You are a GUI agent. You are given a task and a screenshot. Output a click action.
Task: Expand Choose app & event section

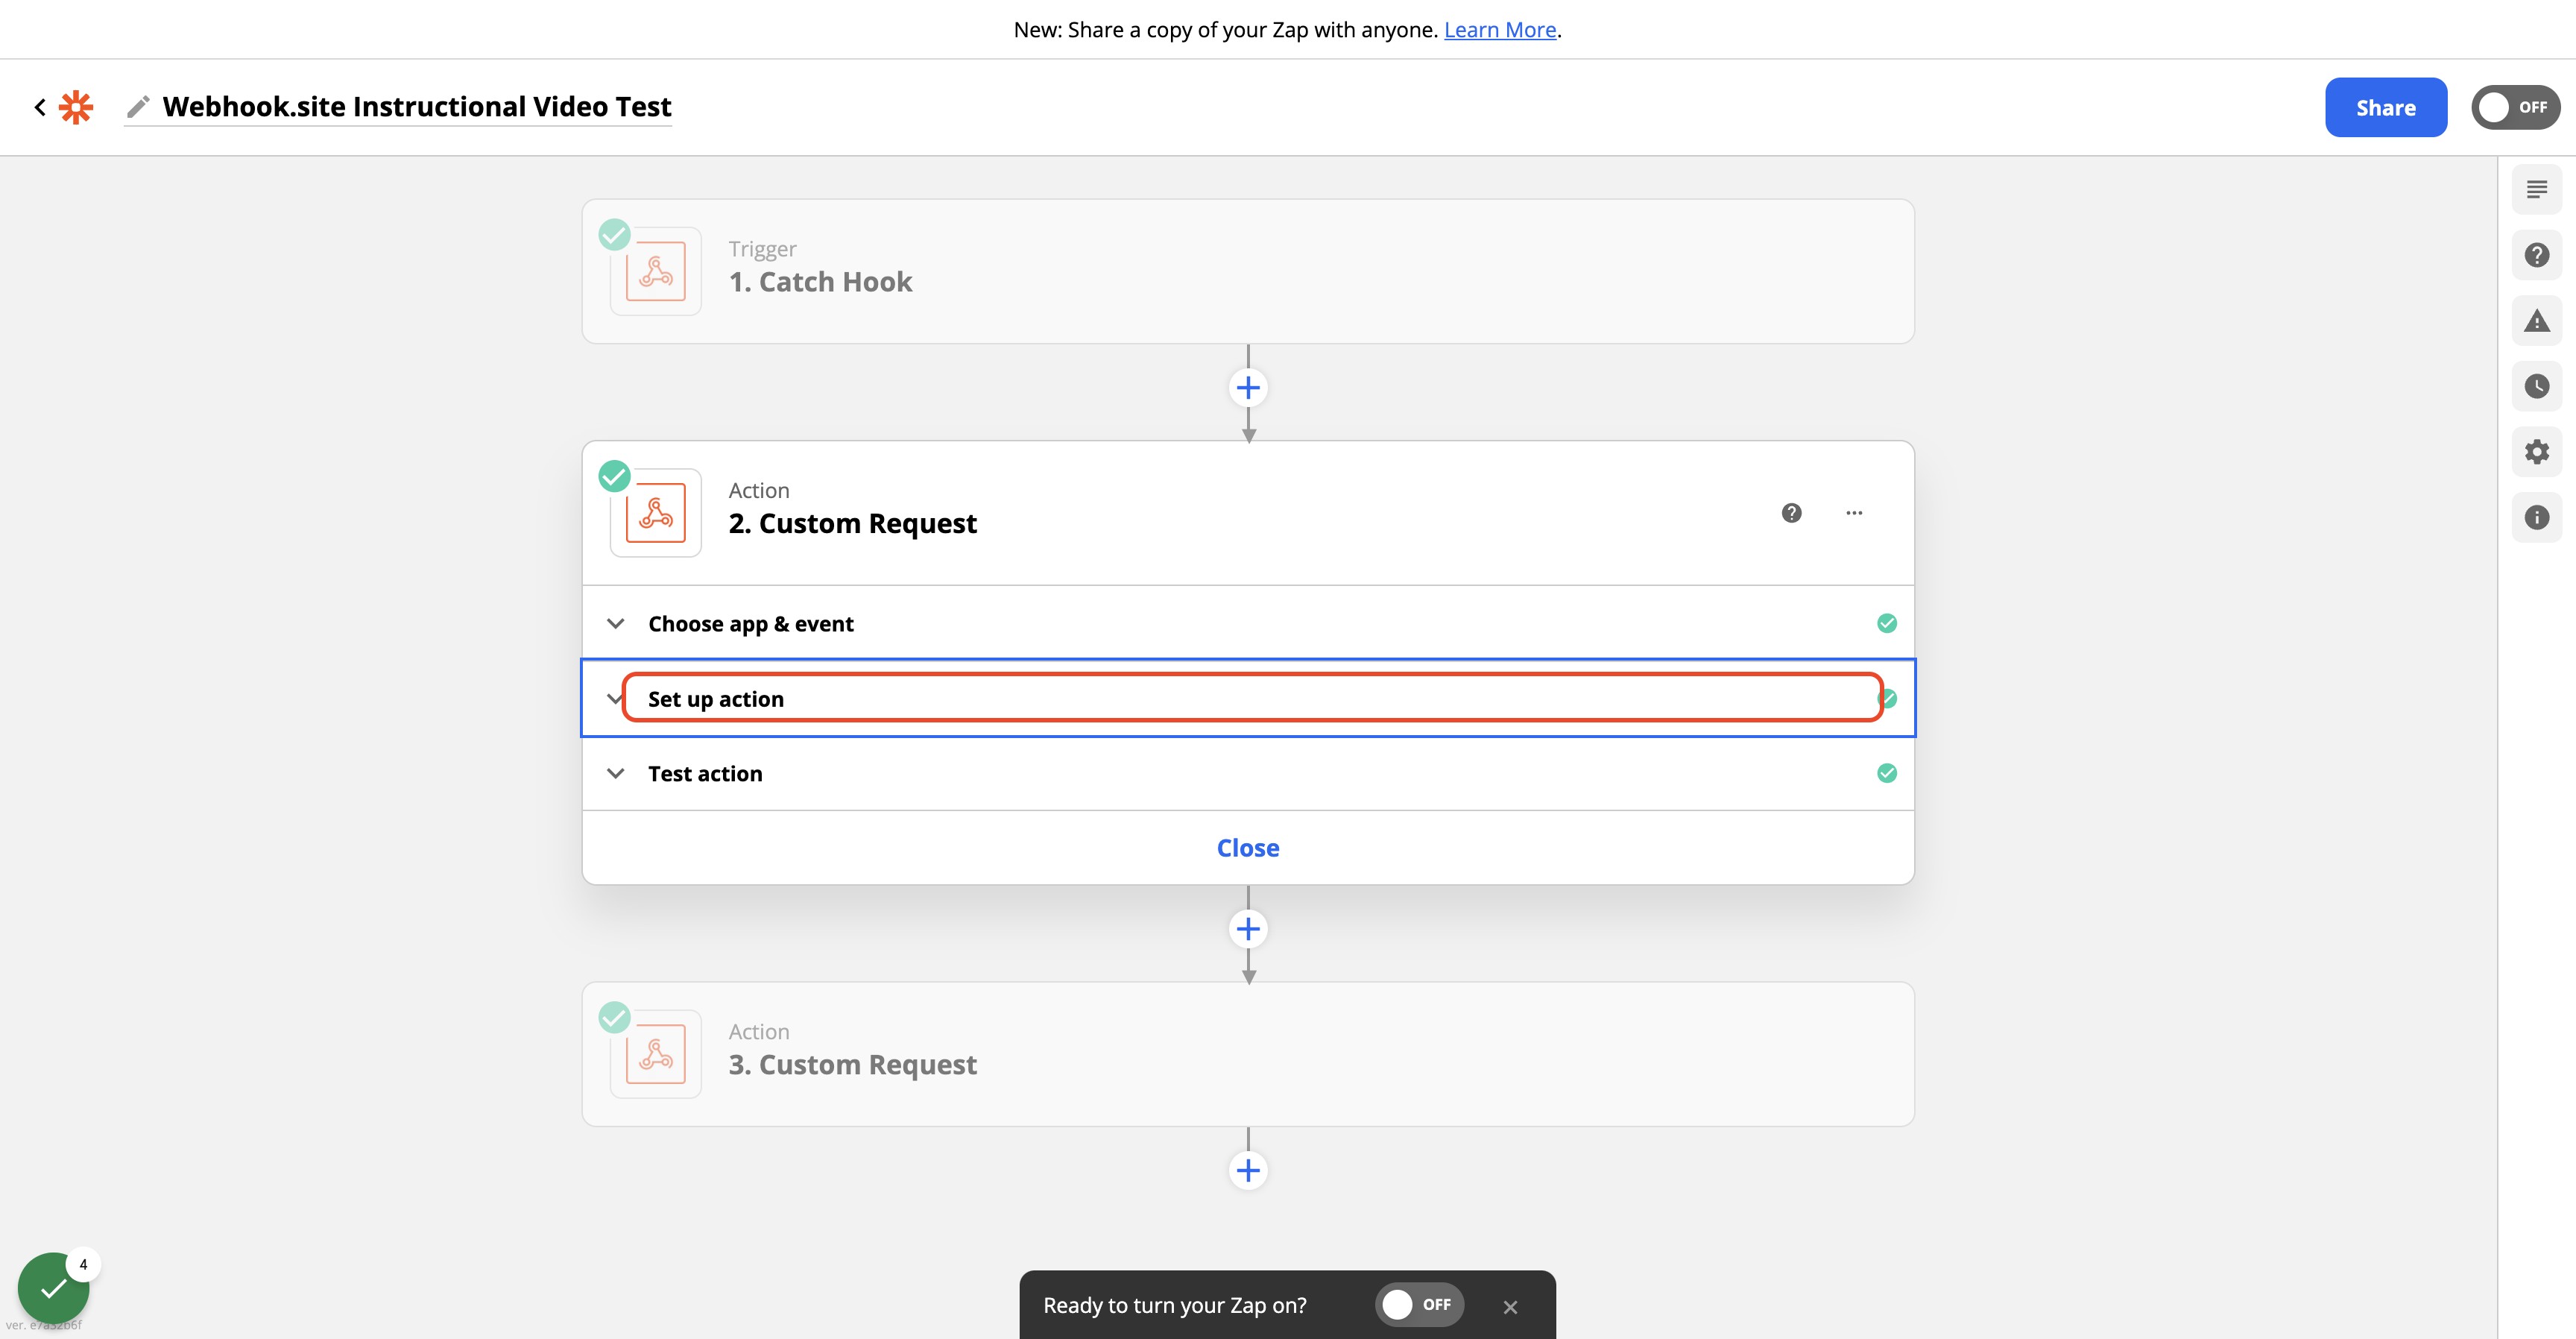(1248, 623)
